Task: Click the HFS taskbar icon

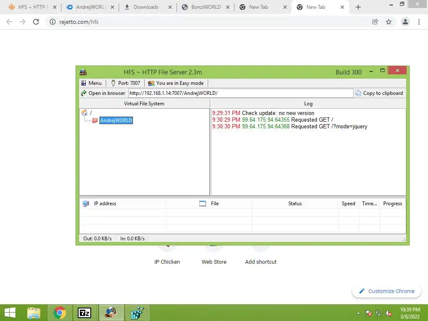Action: (x=111, y=313)
